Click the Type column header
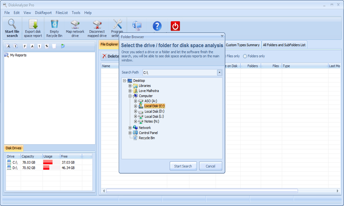Screen dimensions: 344x206 (x=305, y=66)
